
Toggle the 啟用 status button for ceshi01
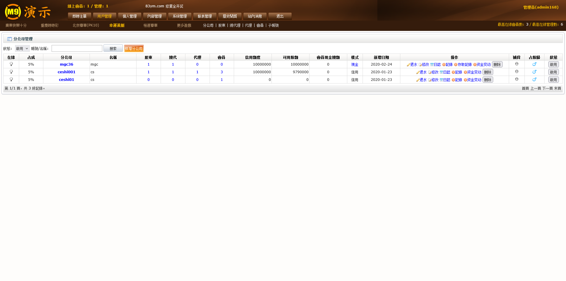(553, 80)
